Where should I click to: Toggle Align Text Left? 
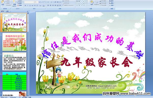[x=48, y=5]
